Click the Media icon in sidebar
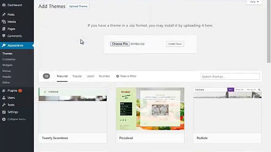Viewport: 271px width, 152px height. [4, 22]
